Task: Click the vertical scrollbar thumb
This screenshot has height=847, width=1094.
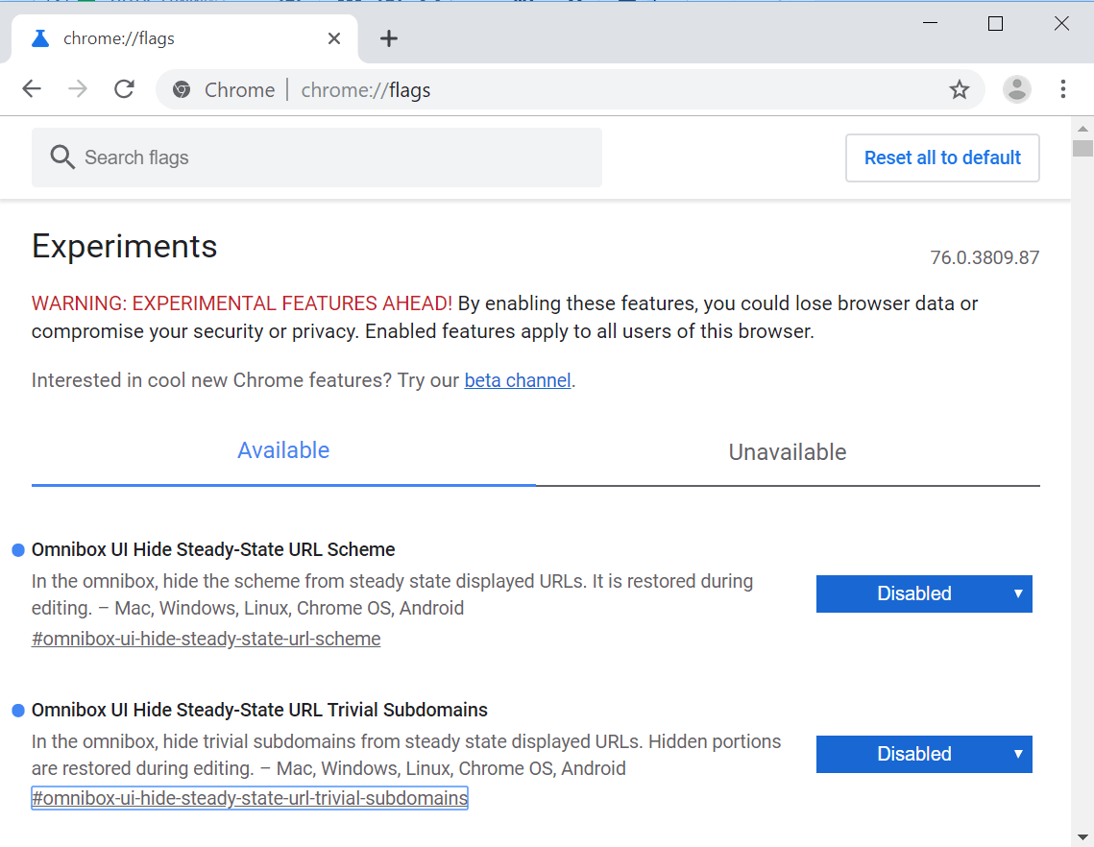Action: (1082, 149)
